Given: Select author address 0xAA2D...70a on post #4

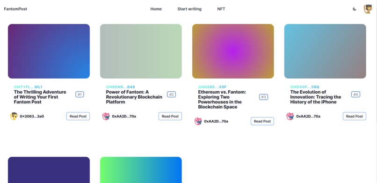Looking at the screenshot, I should (308, 116).
